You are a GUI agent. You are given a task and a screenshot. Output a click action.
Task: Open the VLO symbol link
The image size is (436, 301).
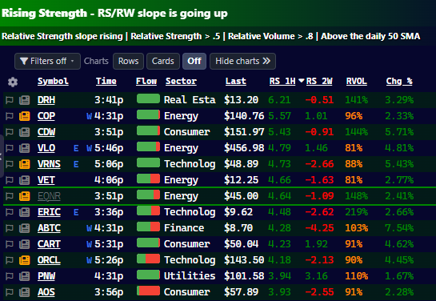coord(46,148)
